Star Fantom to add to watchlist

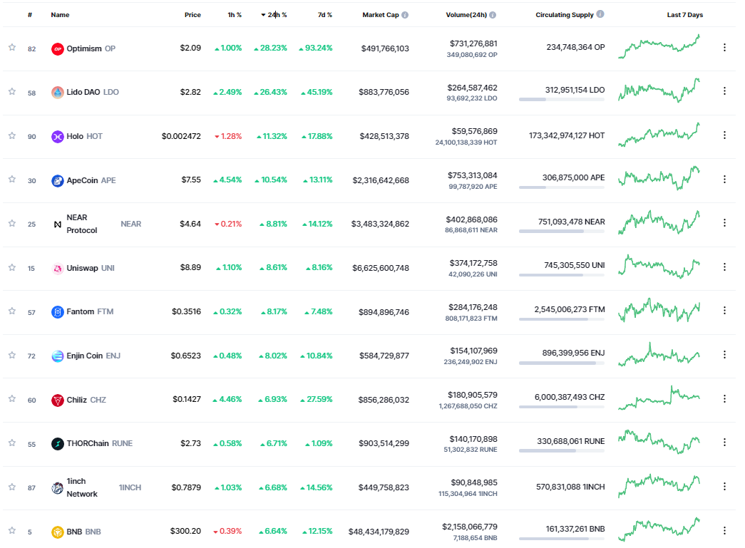click(12, 311)
